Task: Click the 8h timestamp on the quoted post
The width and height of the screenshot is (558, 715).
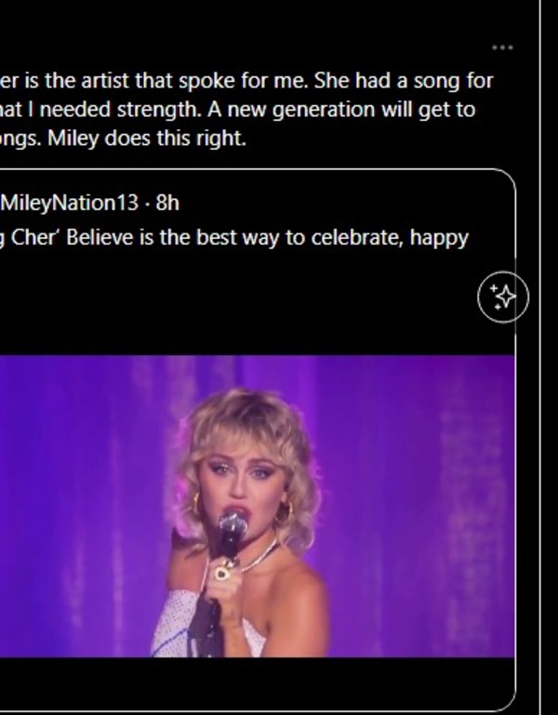Action: tap(167, 203)
